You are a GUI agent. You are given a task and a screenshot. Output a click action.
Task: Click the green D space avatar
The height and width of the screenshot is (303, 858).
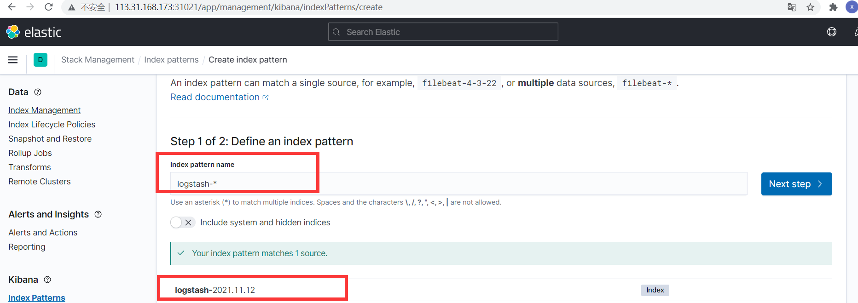click(41, 60)
